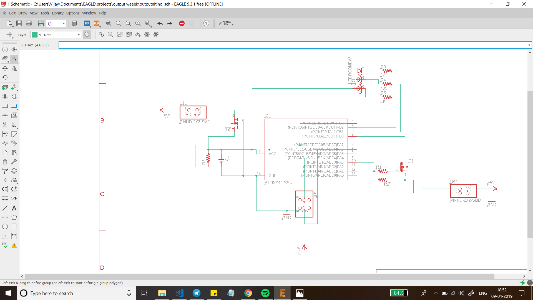Click the Help question mark button

(206, 23)
